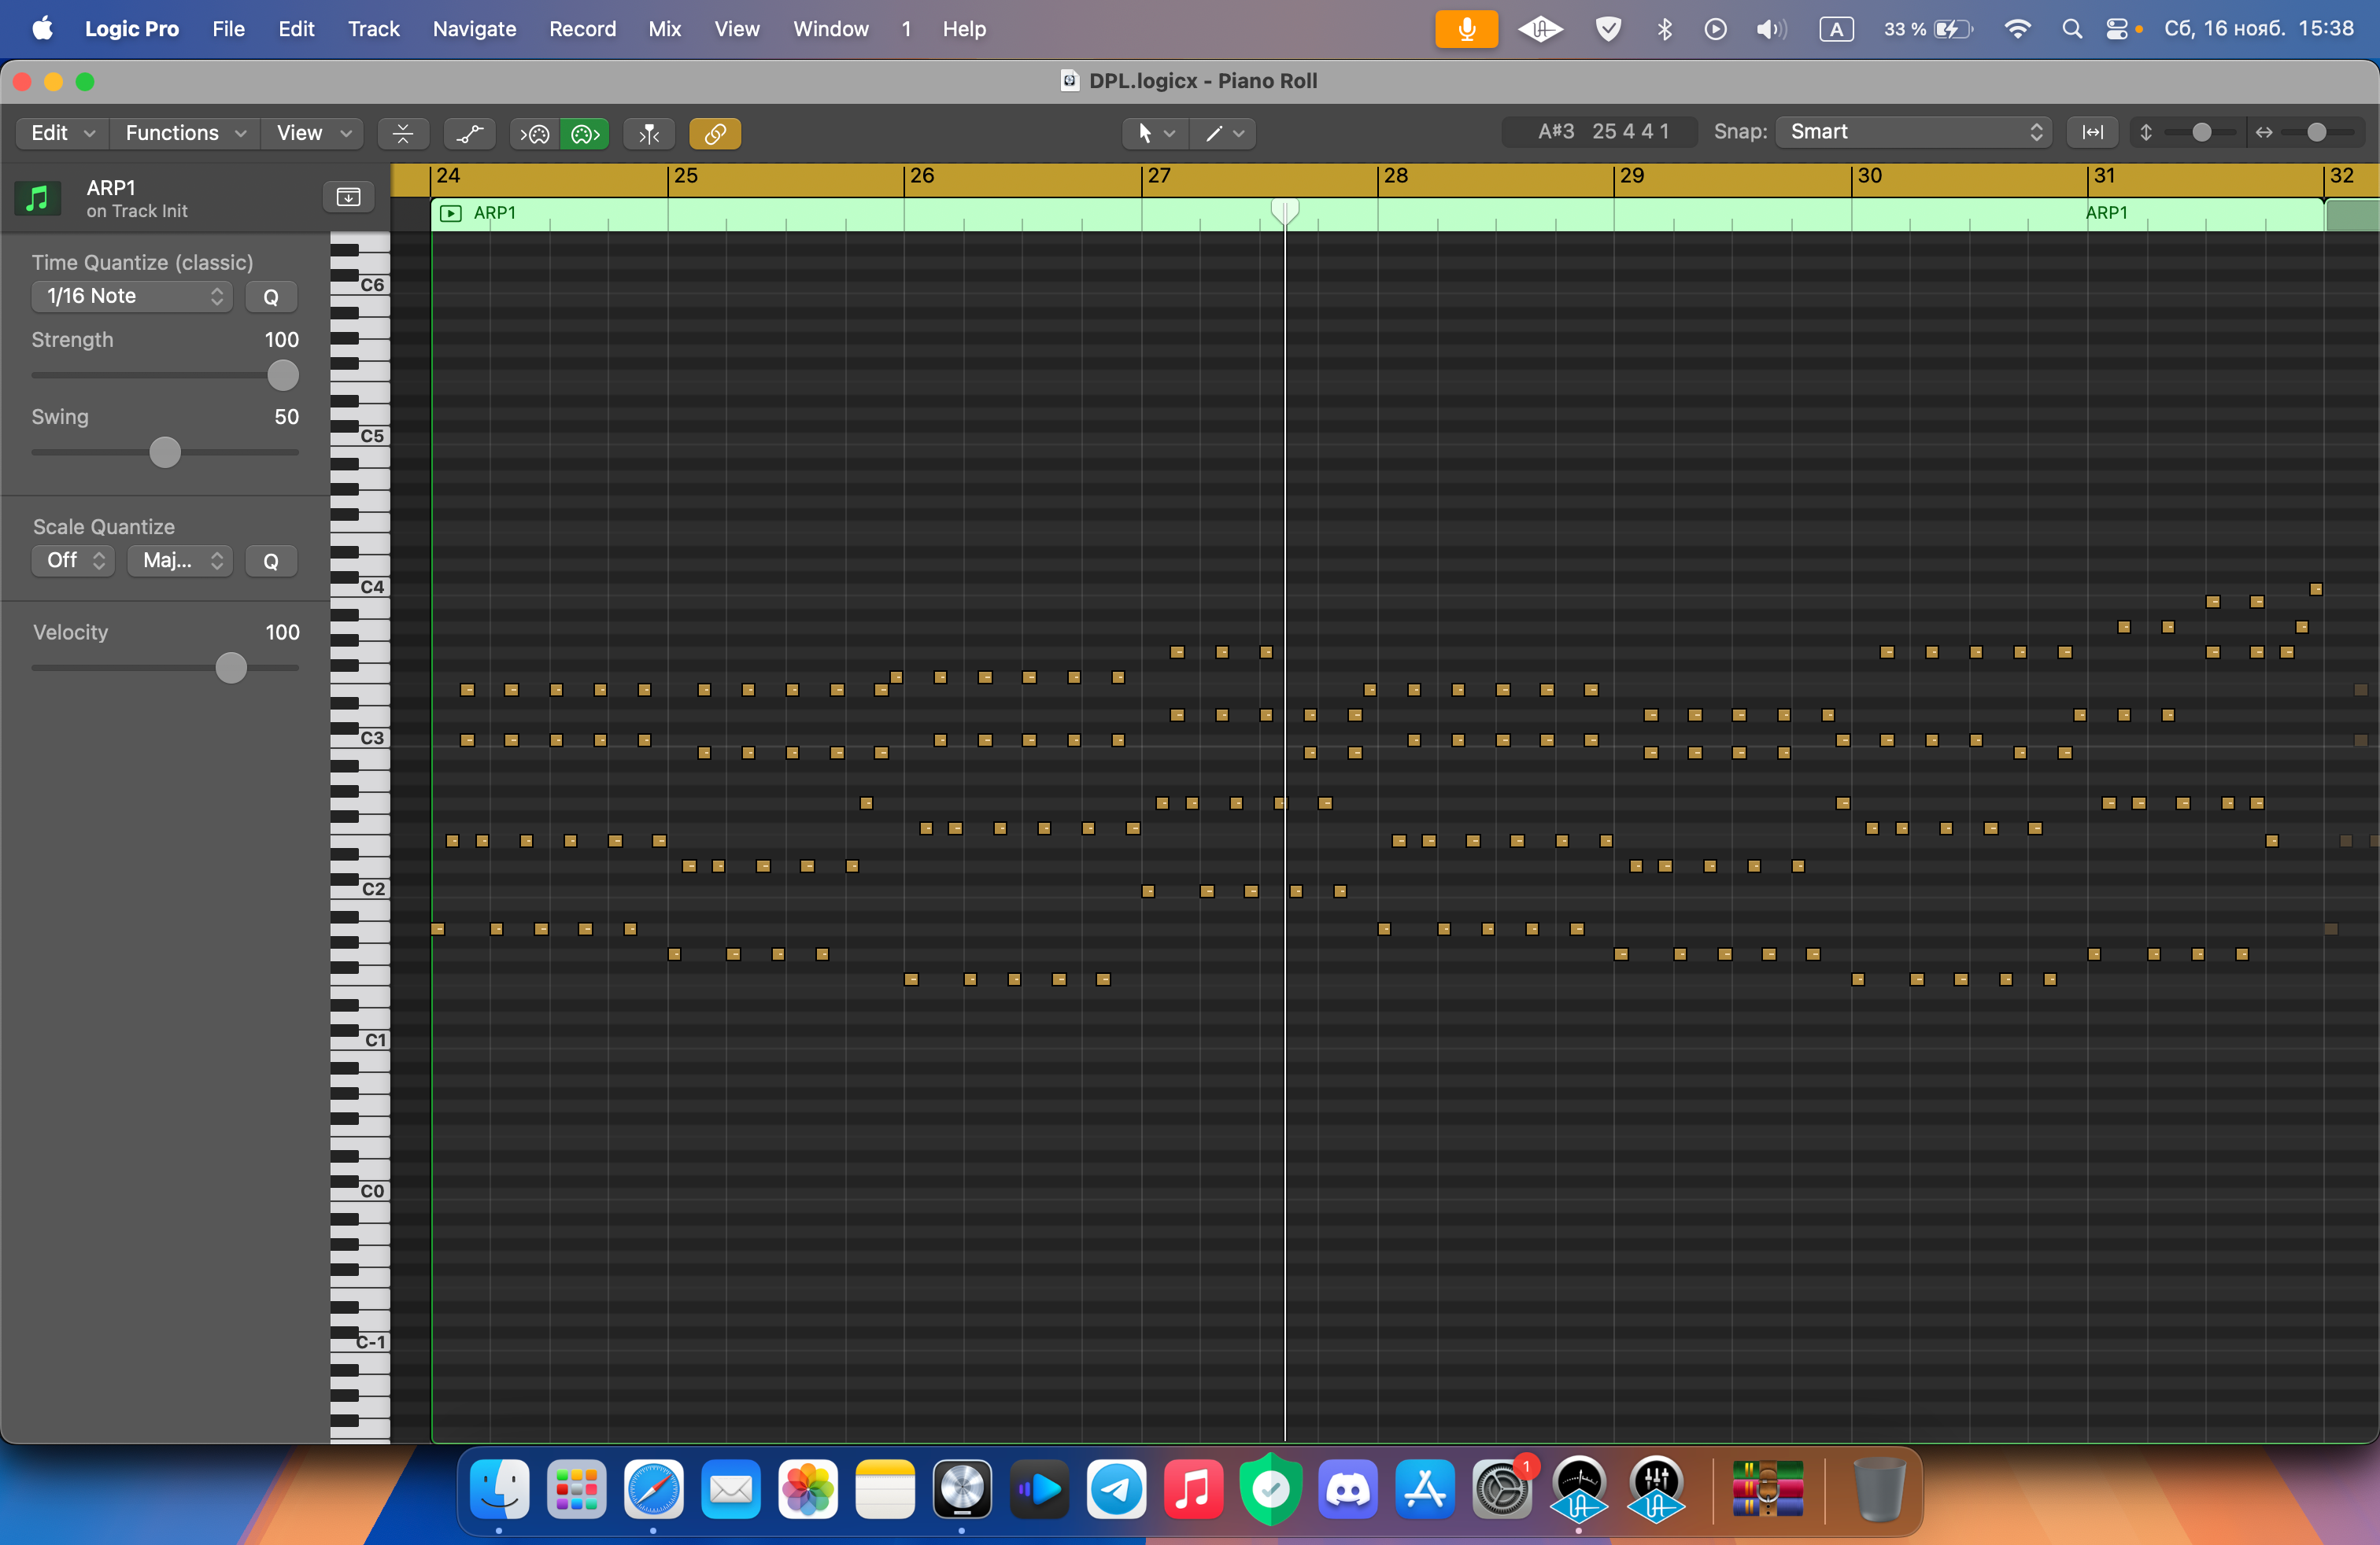Open the Snap Smart dropdown

pyautogui.click(x=1913, y=132)
